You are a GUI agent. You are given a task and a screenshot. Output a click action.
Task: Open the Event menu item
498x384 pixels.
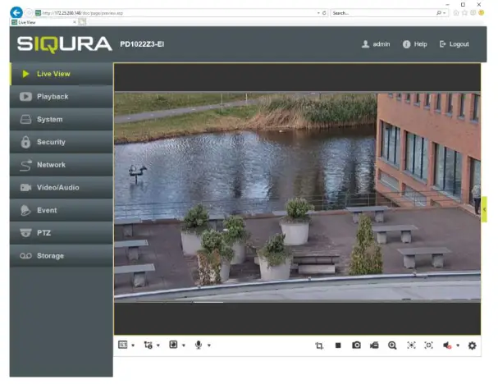pos(62,210)
